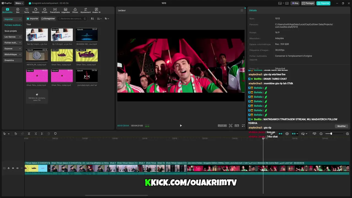Image resolution: width=352 pixels, height=198 pixels.
Task: Open the Filtres panel icon
Action: 75,10
